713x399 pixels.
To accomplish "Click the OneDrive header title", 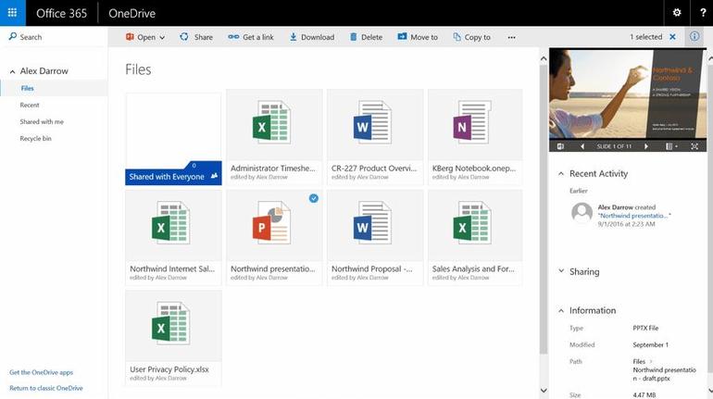I will tap(131, 13).
